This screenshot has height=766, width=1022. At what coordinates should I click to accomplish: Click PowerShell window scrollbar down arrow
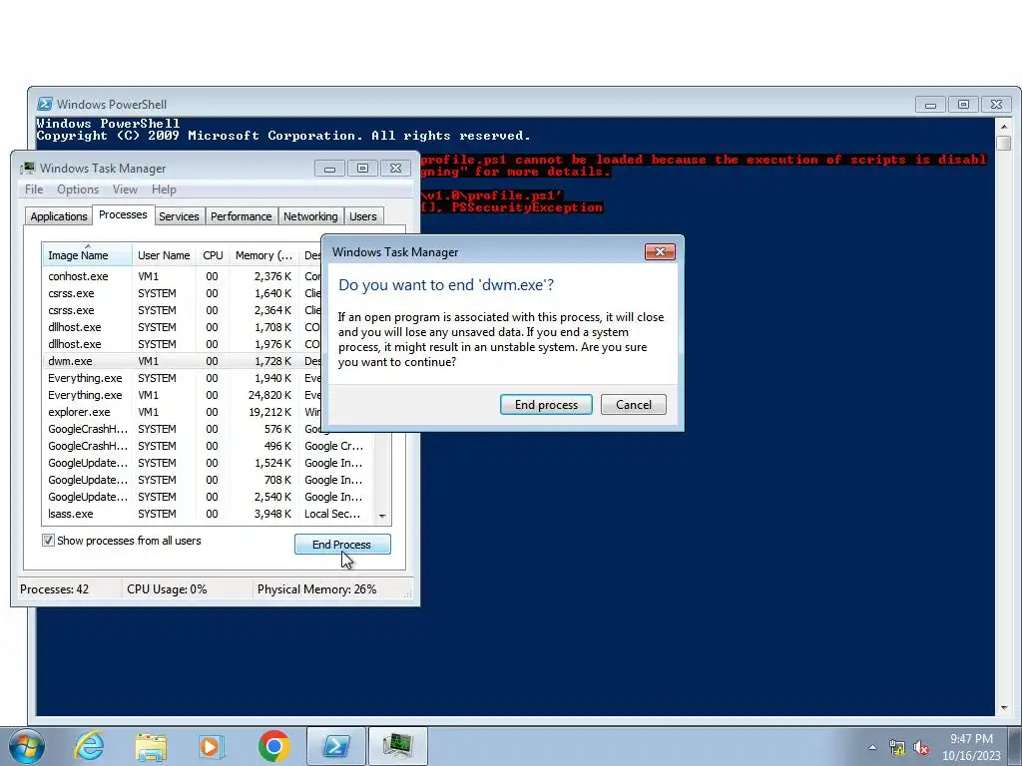click(x=1004, y=707)
